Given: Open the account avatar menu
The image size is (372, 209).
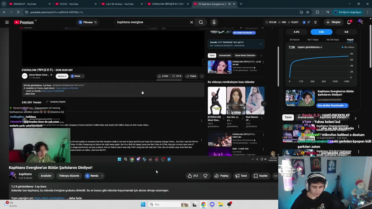Looking at the screenshot, I should pyautogui.click(x=360, y=22).
